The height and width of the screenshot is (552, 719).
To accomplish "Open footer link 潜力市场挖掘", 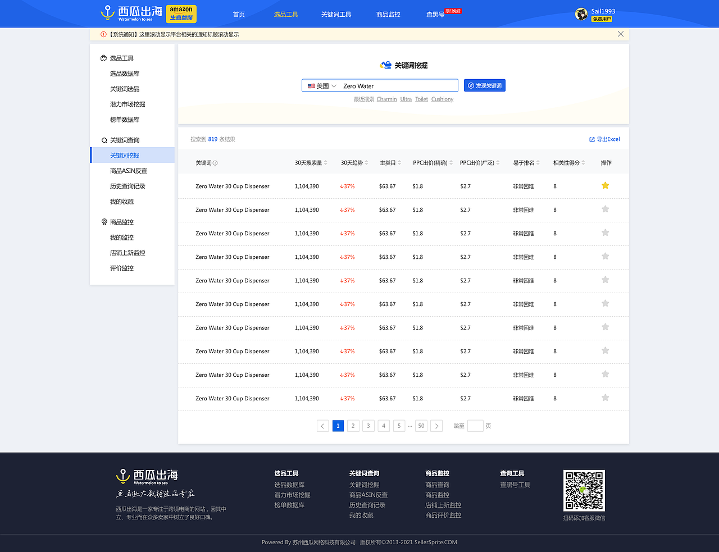I will 292,495.
